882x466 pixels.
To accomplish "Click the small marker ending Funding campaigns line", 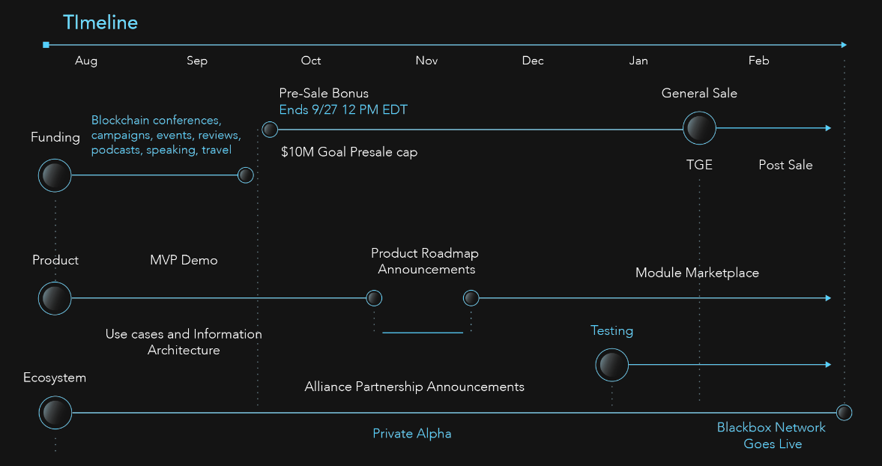I will 245,175.
